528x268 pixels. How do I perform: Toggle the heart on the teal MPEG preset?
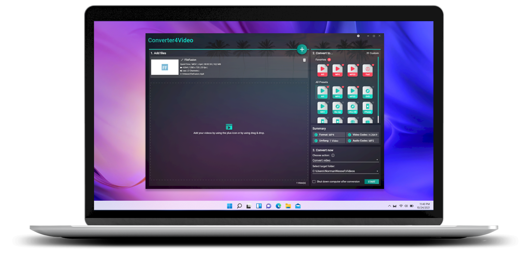(358, 87)
